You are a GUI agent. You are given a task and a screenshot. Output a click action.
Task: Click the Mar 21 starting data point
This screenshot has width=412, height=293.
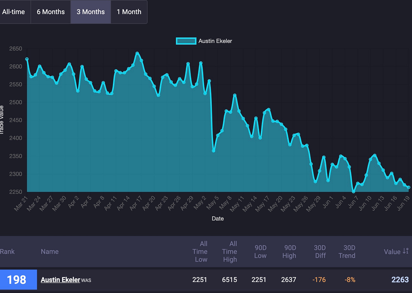(27, 59)
